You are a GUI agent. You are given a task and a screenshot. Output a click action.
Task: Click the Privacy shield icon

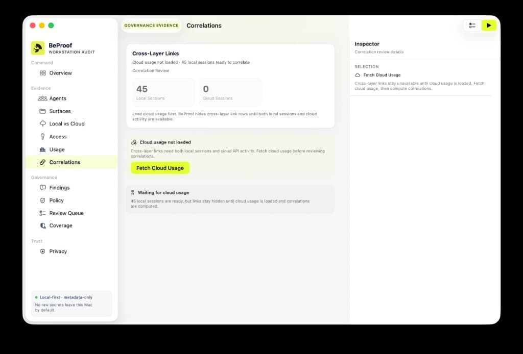tap(42, 251)
